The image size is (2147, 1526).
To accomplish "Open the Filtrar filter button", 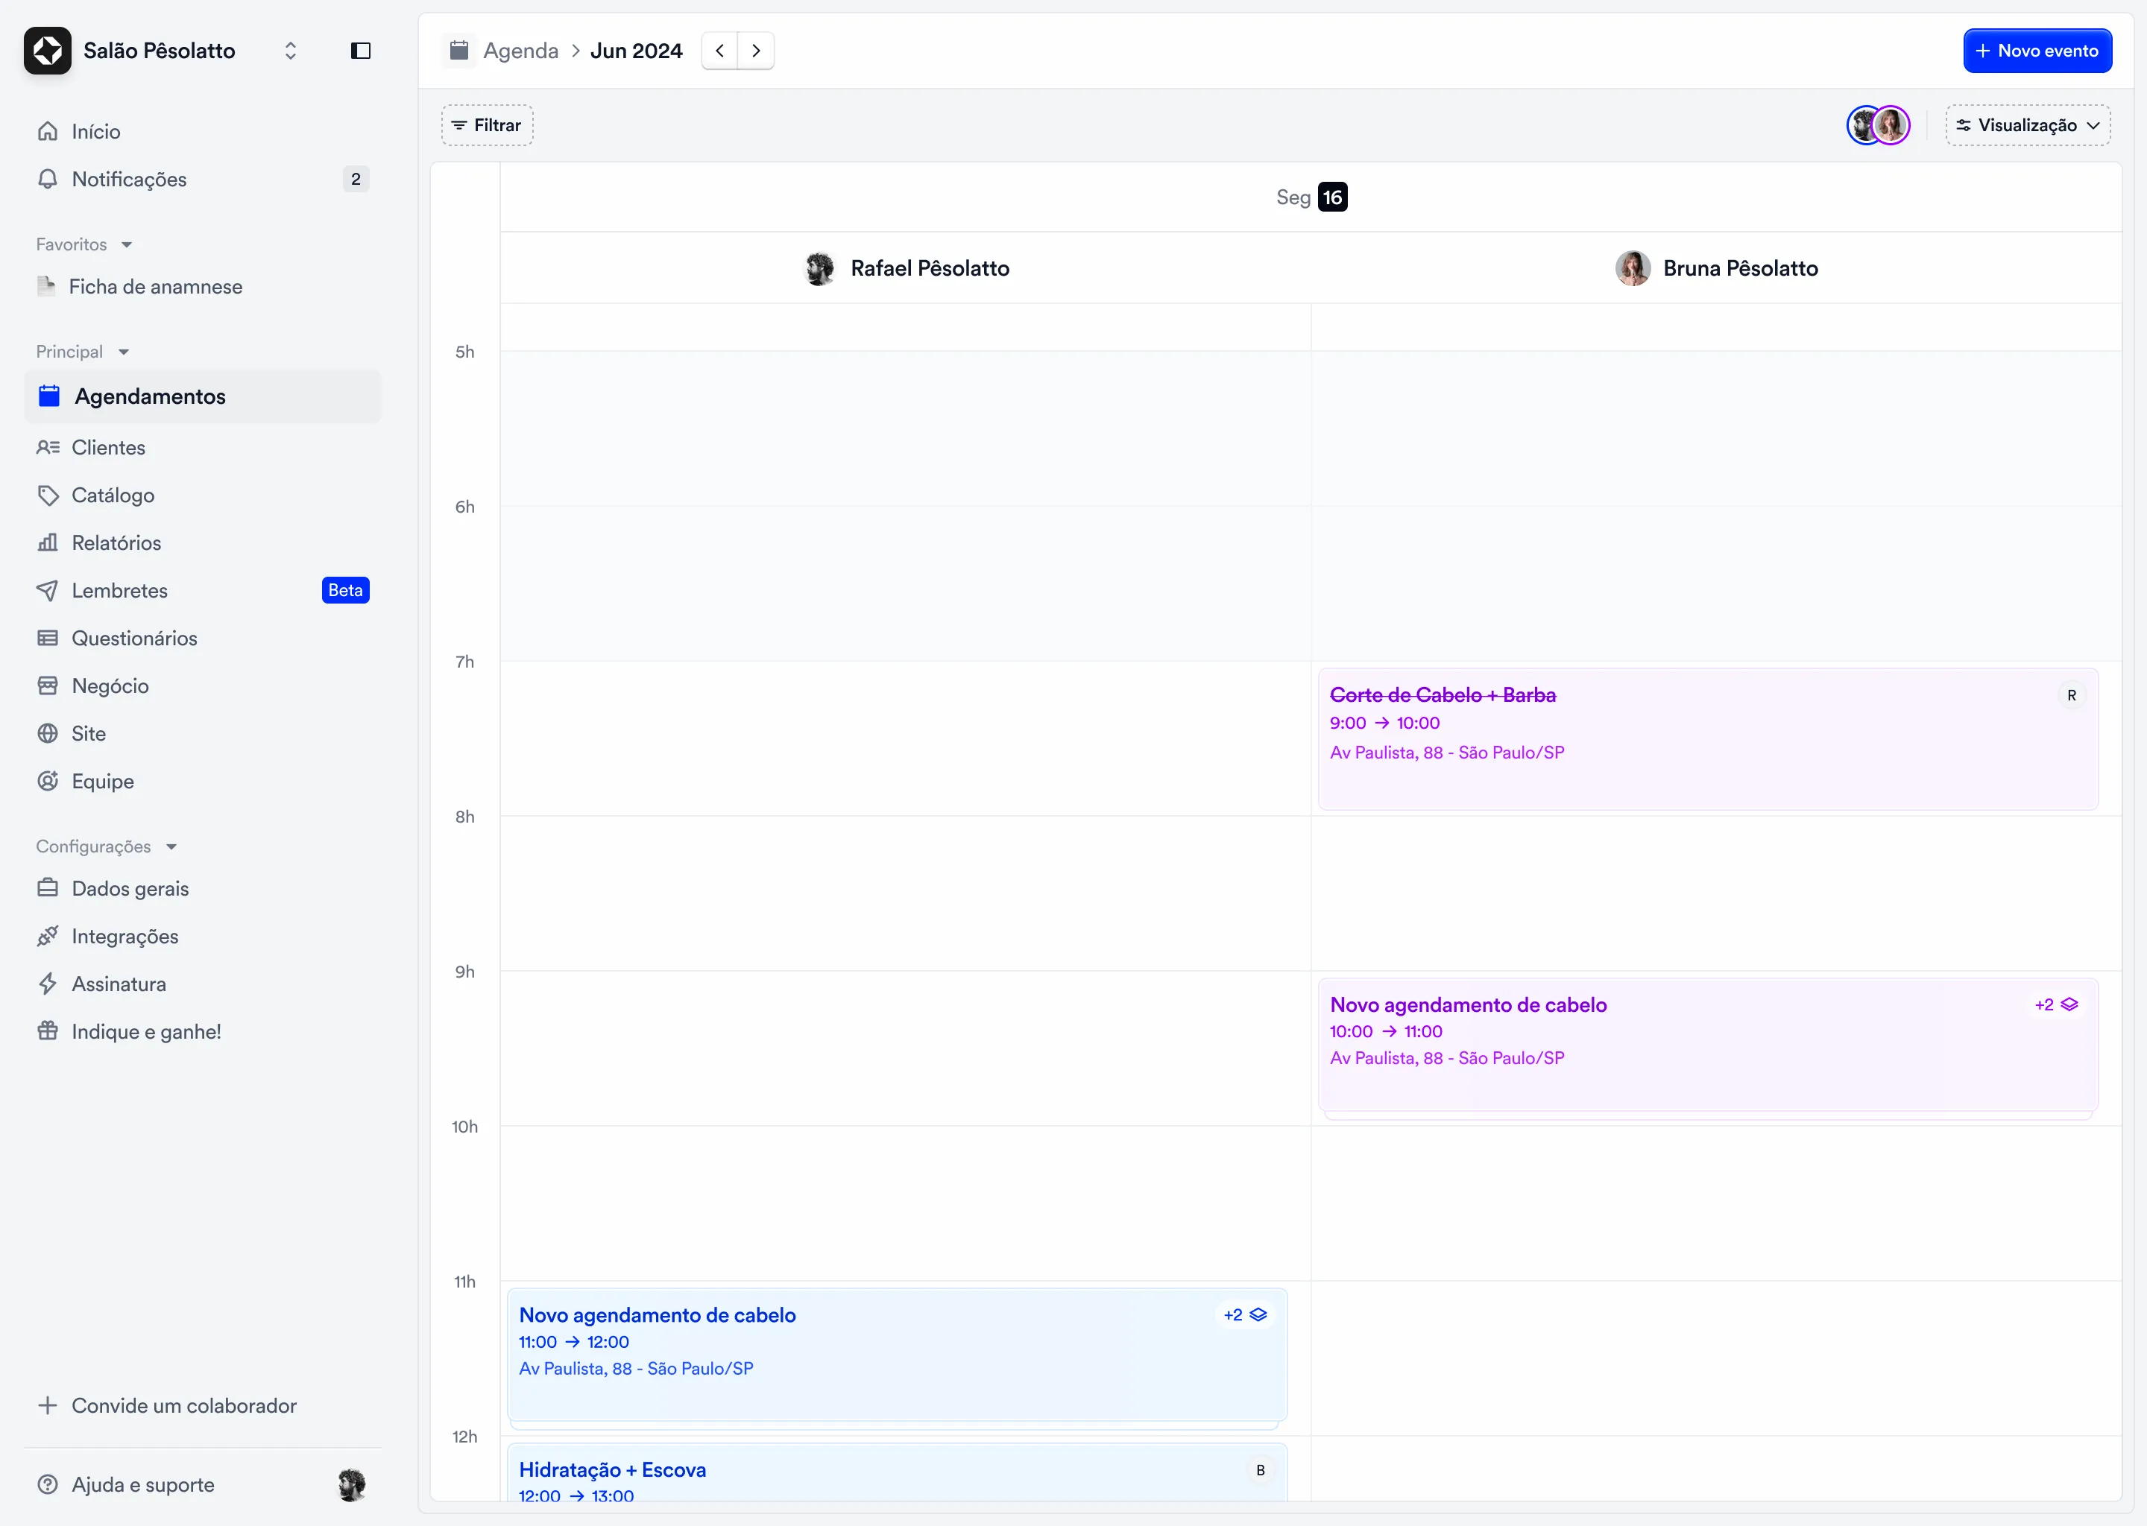I will coord(487,125).
